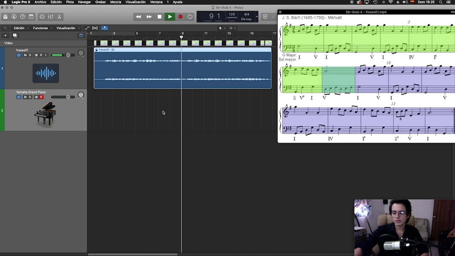Mute Yamaha Grand Piano track

tap(25, 97)
